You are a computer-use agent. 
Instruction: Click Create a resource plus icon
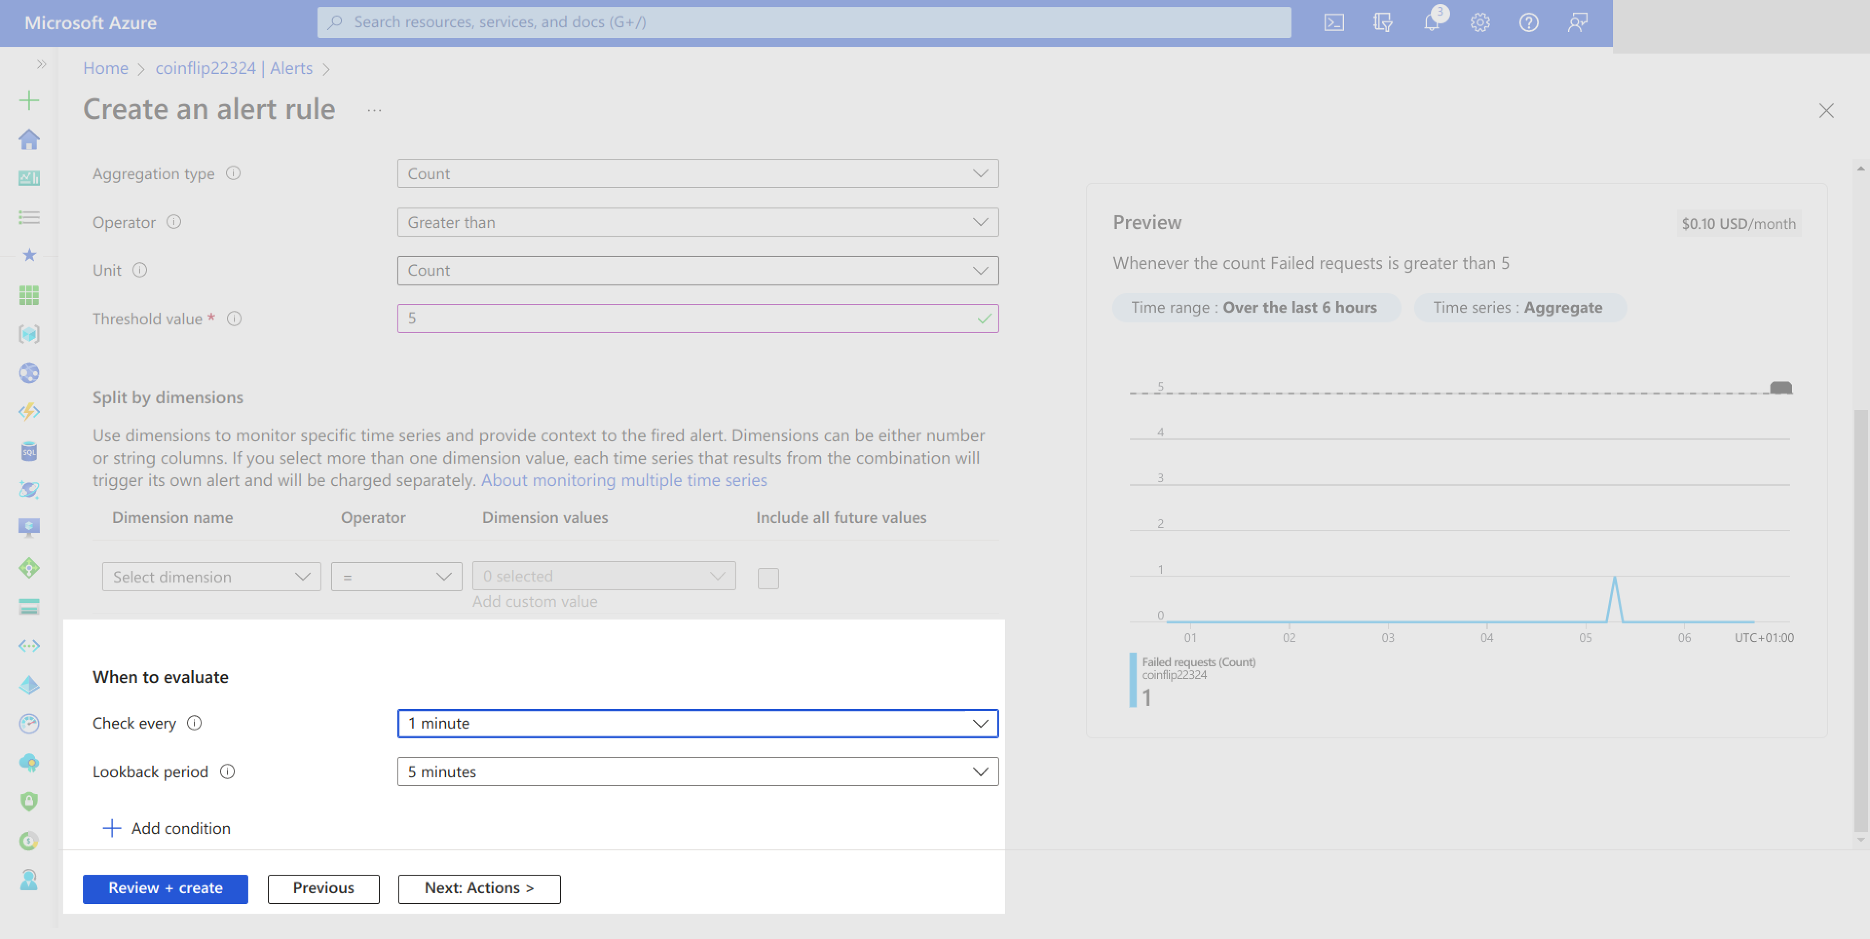[29, 100]
